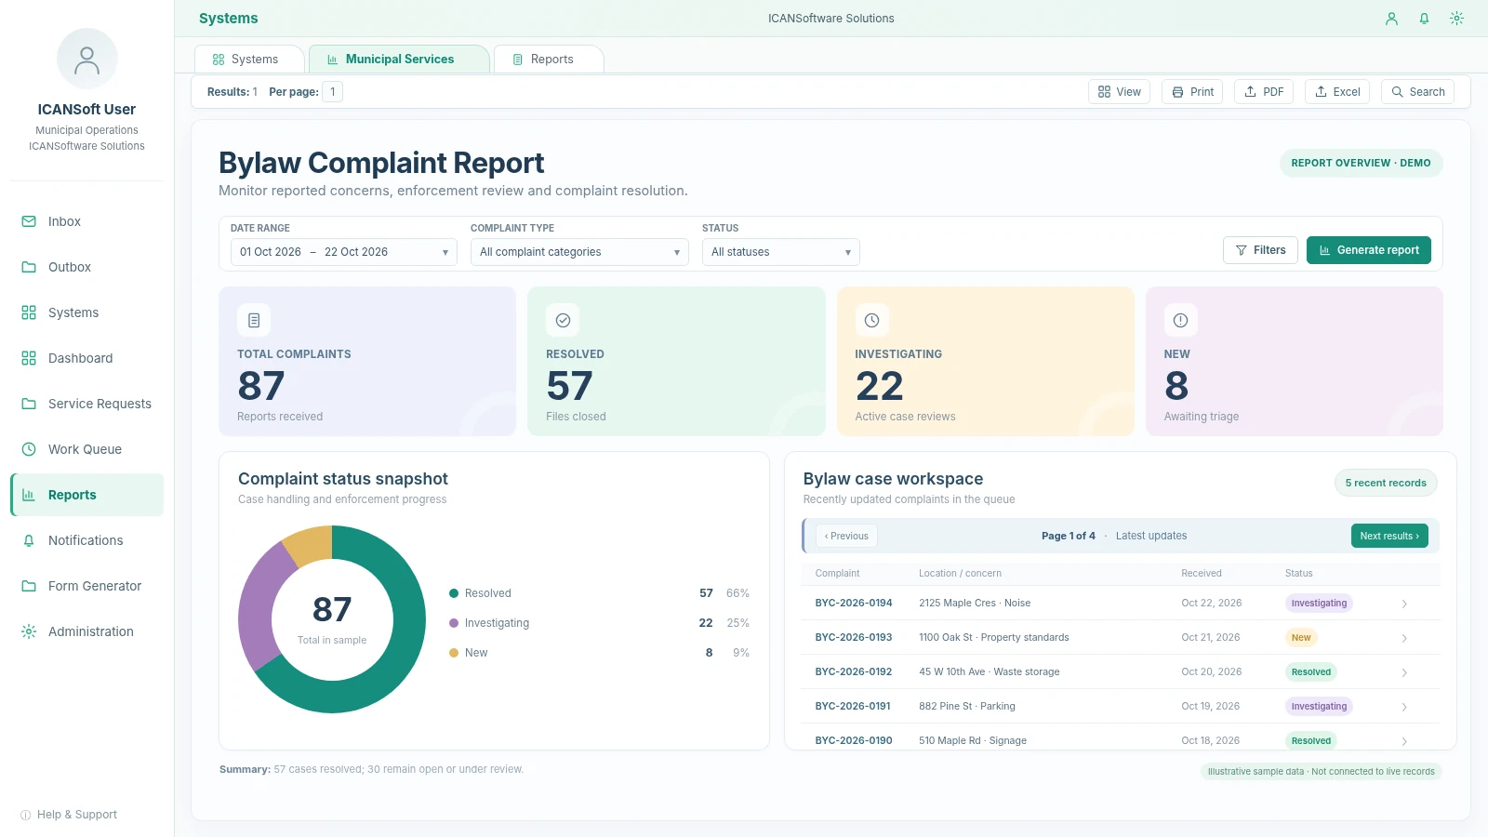Image resolution: width=1488 pixels, height=837 pixels.
Task: Go to Dashboard in the sidebar
Action: tap(86, 358)
